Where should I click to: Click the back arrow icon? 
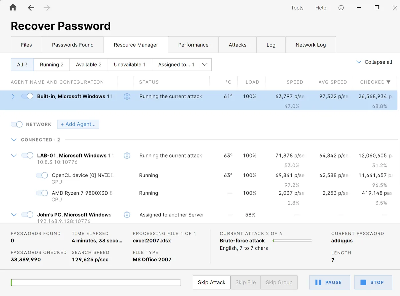point(31,8)
